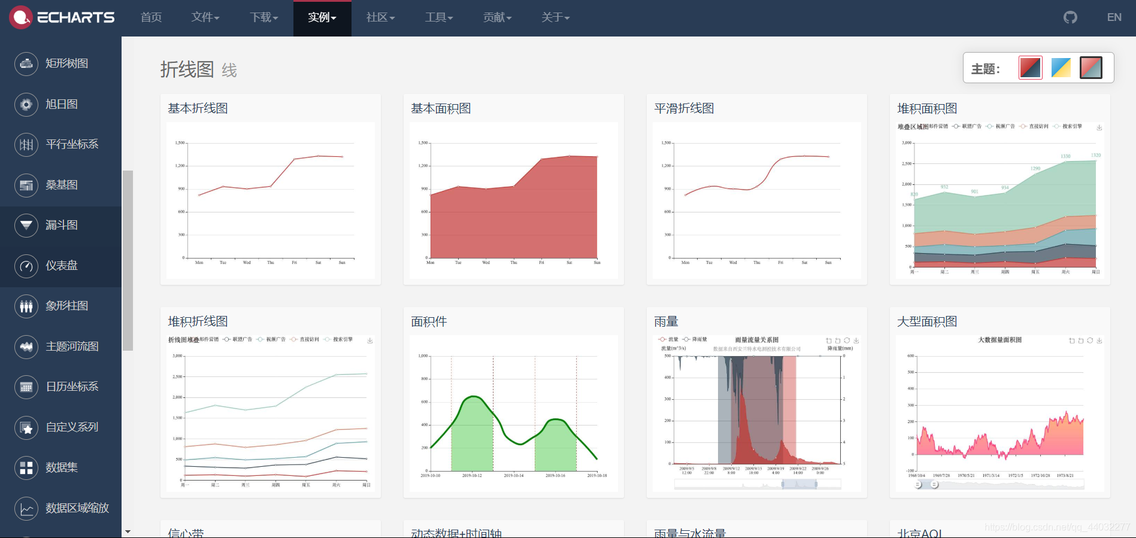The image size is (1136, 538).
Task: Click the ECharts logo
Action: (62, 17)
